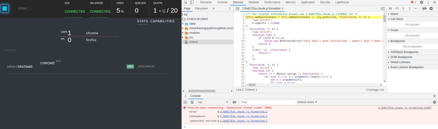This screenshot has height=129, width=438.
Task: Show the console sidebar icon
Action: point(185,102)
